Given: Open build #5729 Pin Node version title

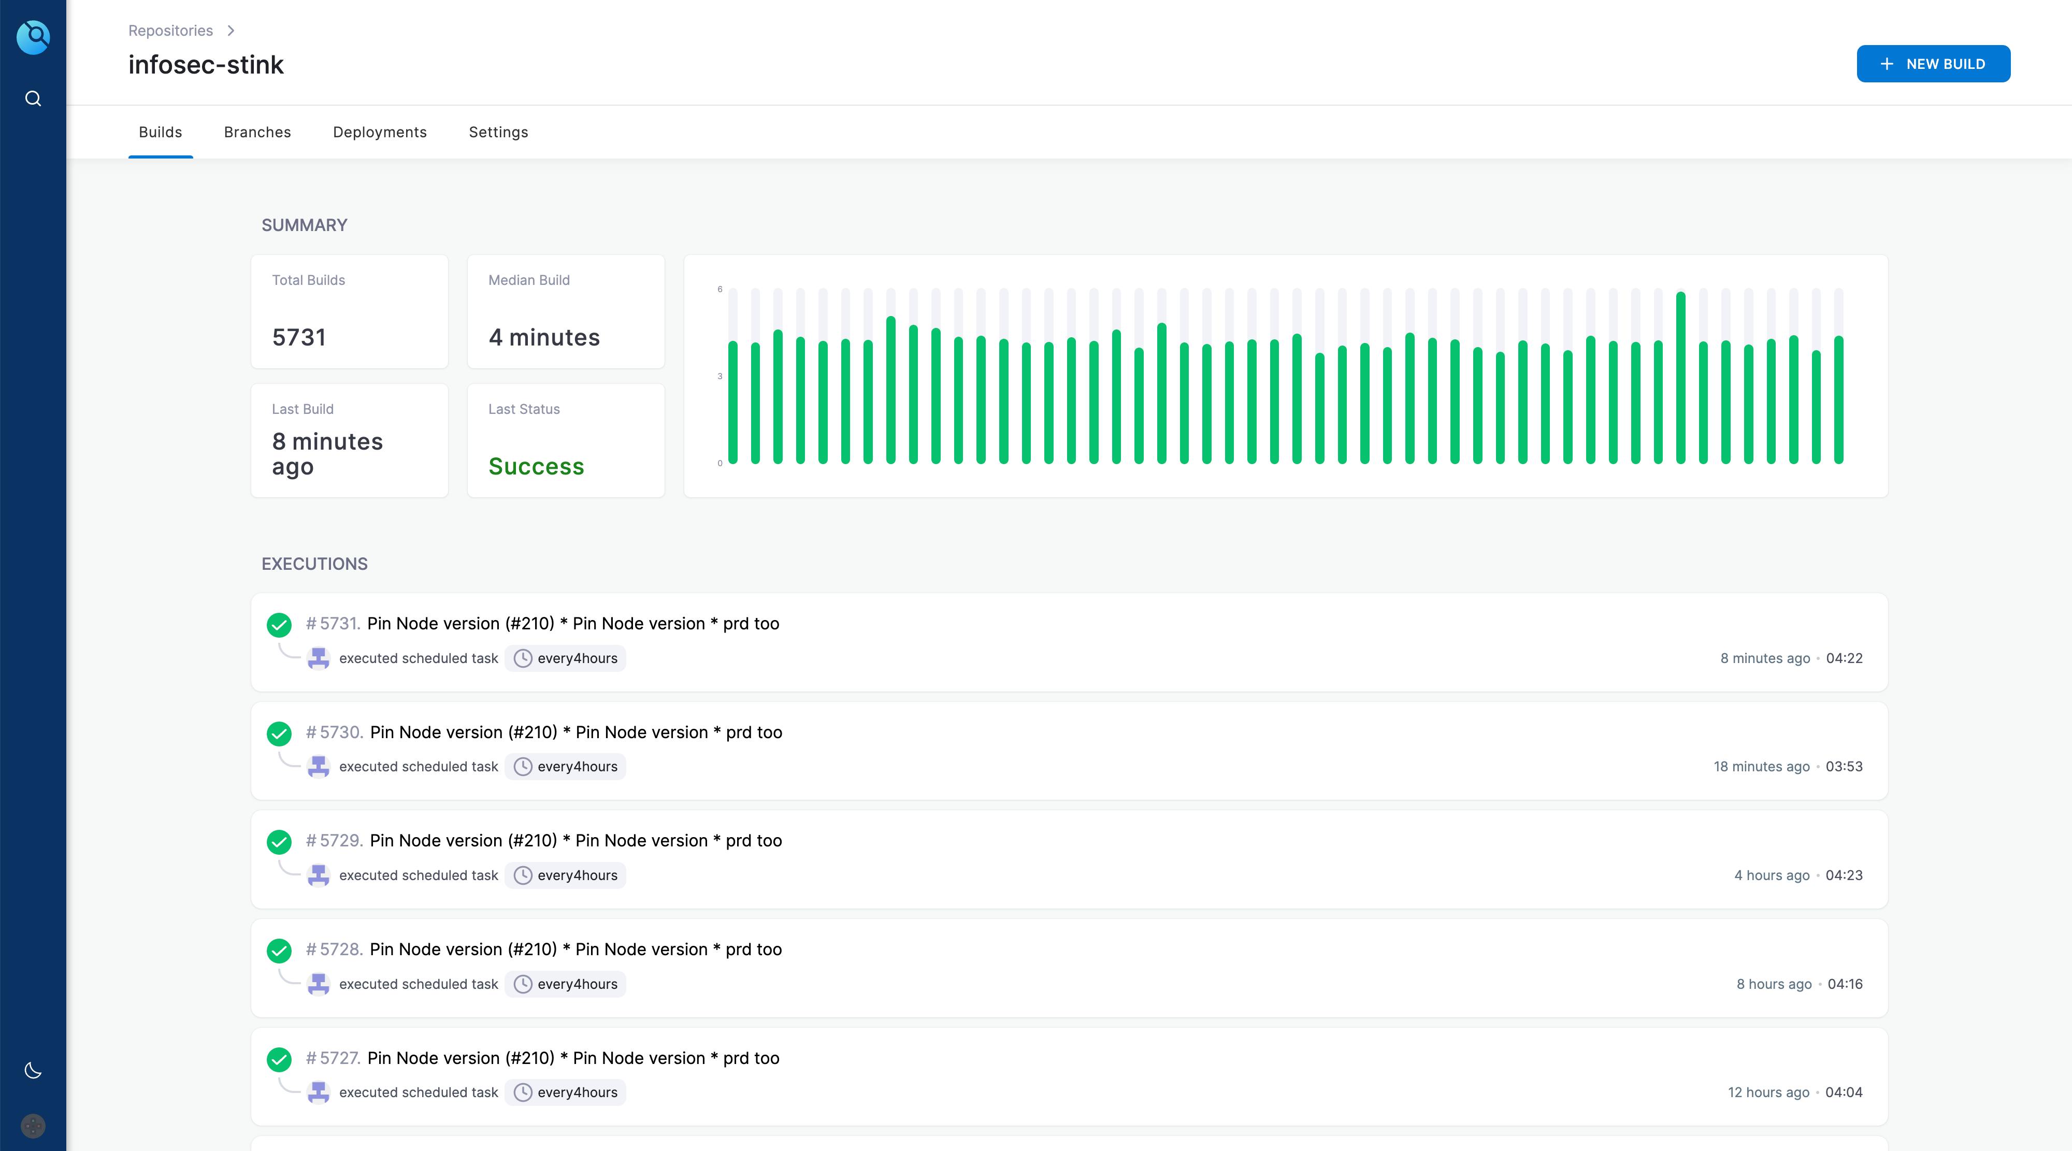Looking at the screenshot, I should (x=576, y=841).
